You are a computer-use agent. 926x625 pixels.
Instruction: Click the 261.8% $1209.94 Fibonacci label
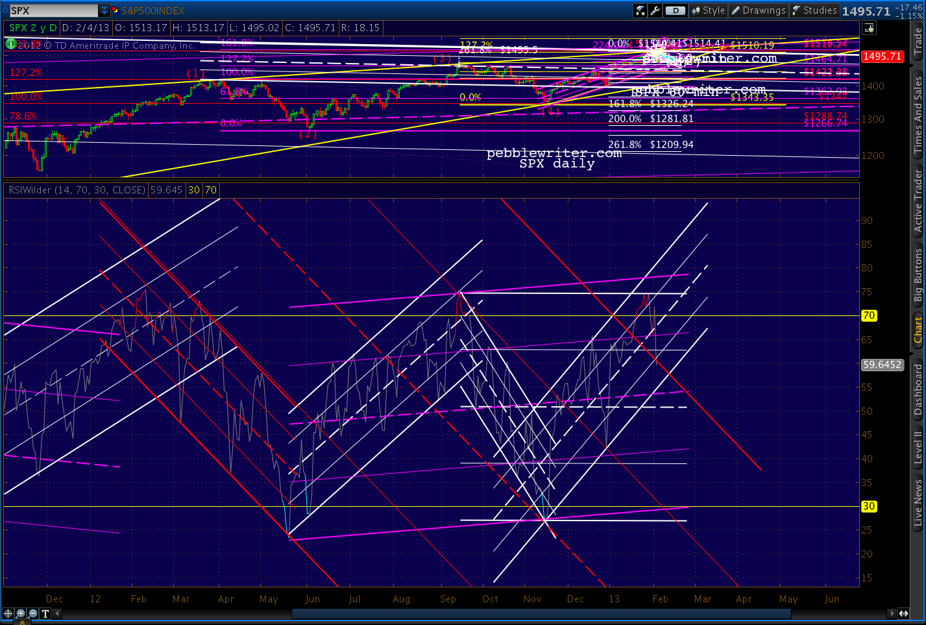(651, 145)
